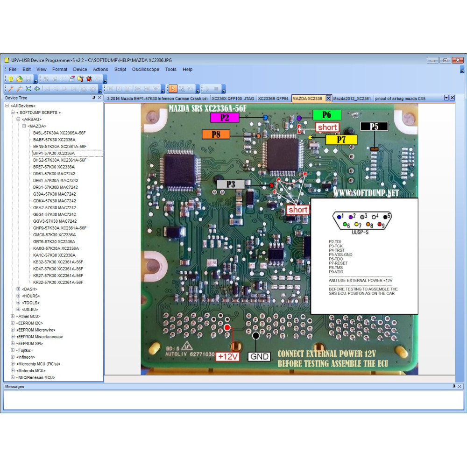Open the document tab list dropdown
467x467 pixels.
tap(446, 98)
